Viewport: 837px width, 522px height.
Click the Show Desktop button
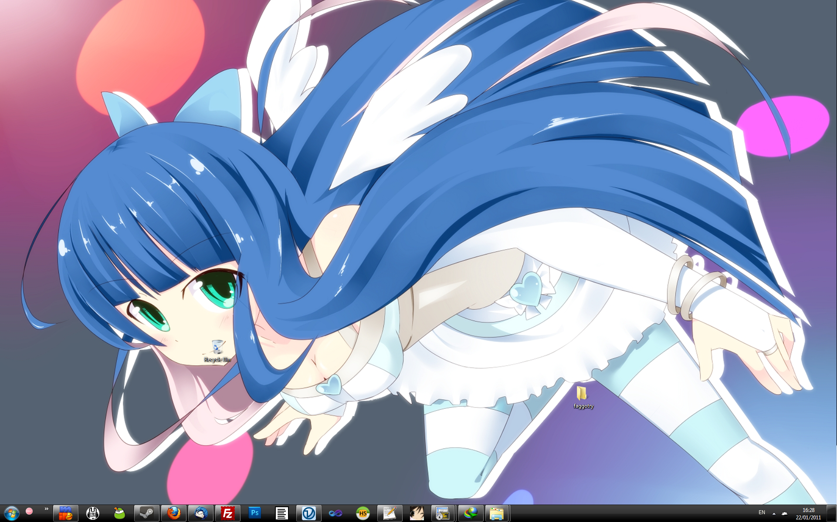click(832, 513)
